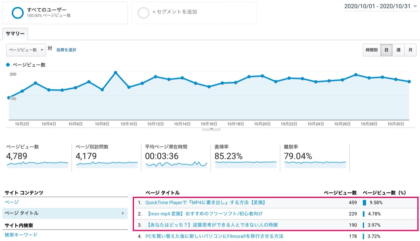This screenshot has width=420, height=241.
Task: Click the 3.72% percentage value
Action: pyautogui.click(x=374, y=236)
